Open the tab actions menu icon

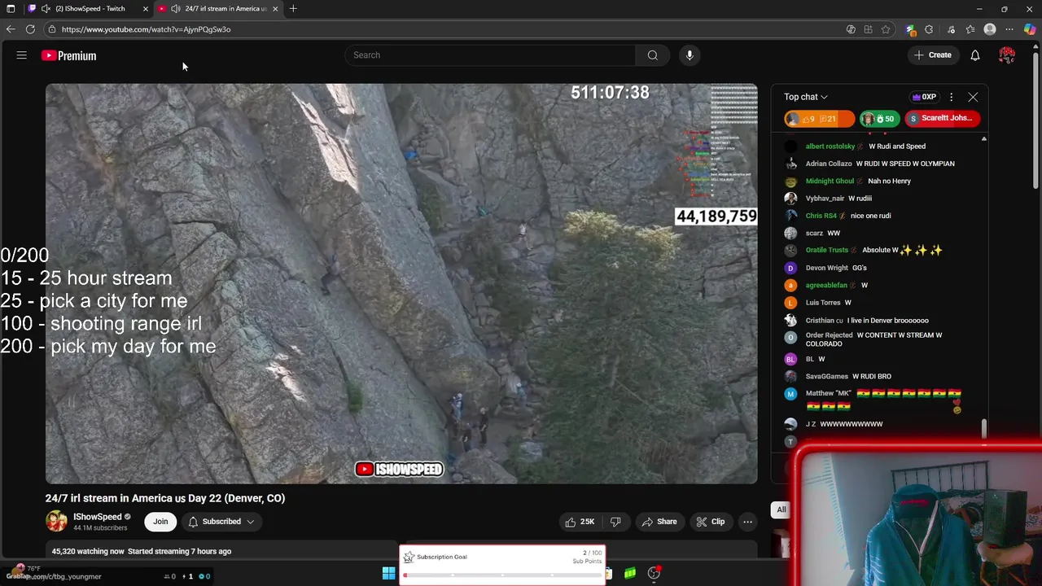(x=11, y=8)
